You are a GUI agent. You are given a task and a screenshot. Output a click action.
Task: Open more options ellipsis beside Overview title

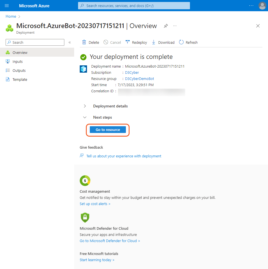pyautogui.click(x=175, y=26)
